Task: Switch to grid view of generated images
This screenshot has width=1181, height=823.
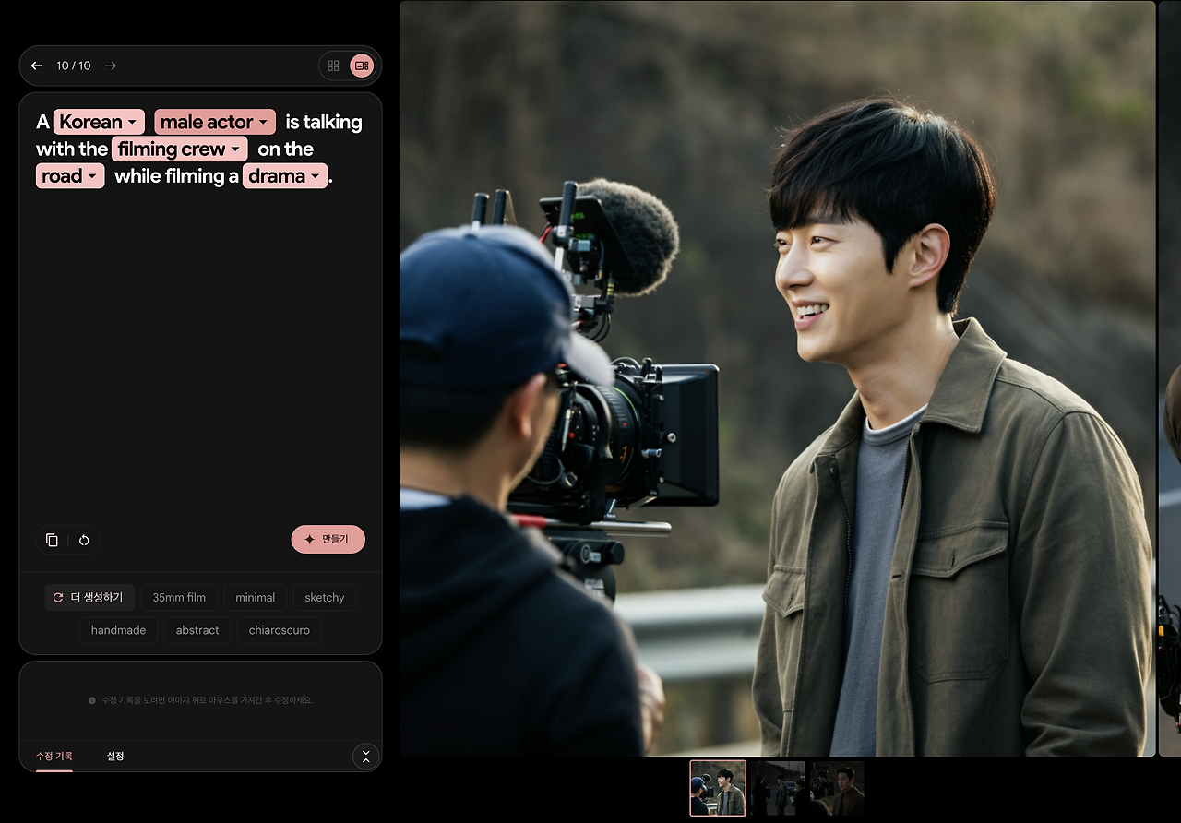Action: click(333, 66)
